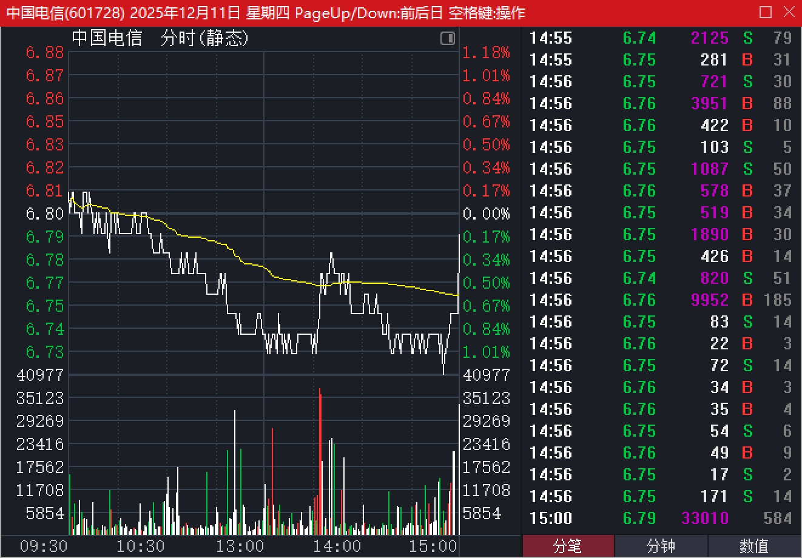Close the 中国电信 chart window

click(789, 12)
